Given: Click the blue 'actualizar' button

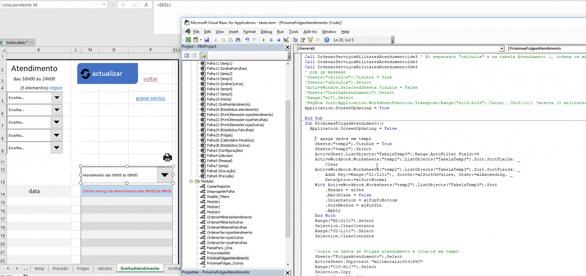Looking at the screenshot, I should tap(107, 74).
